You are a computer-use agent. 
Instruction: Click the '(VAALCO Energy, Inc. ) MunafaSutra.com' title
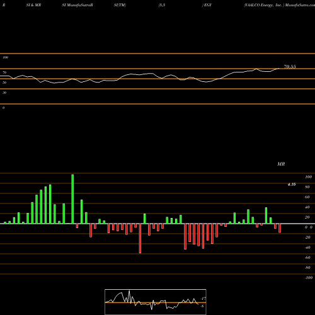pyautogui.click(x=279, y=5)
